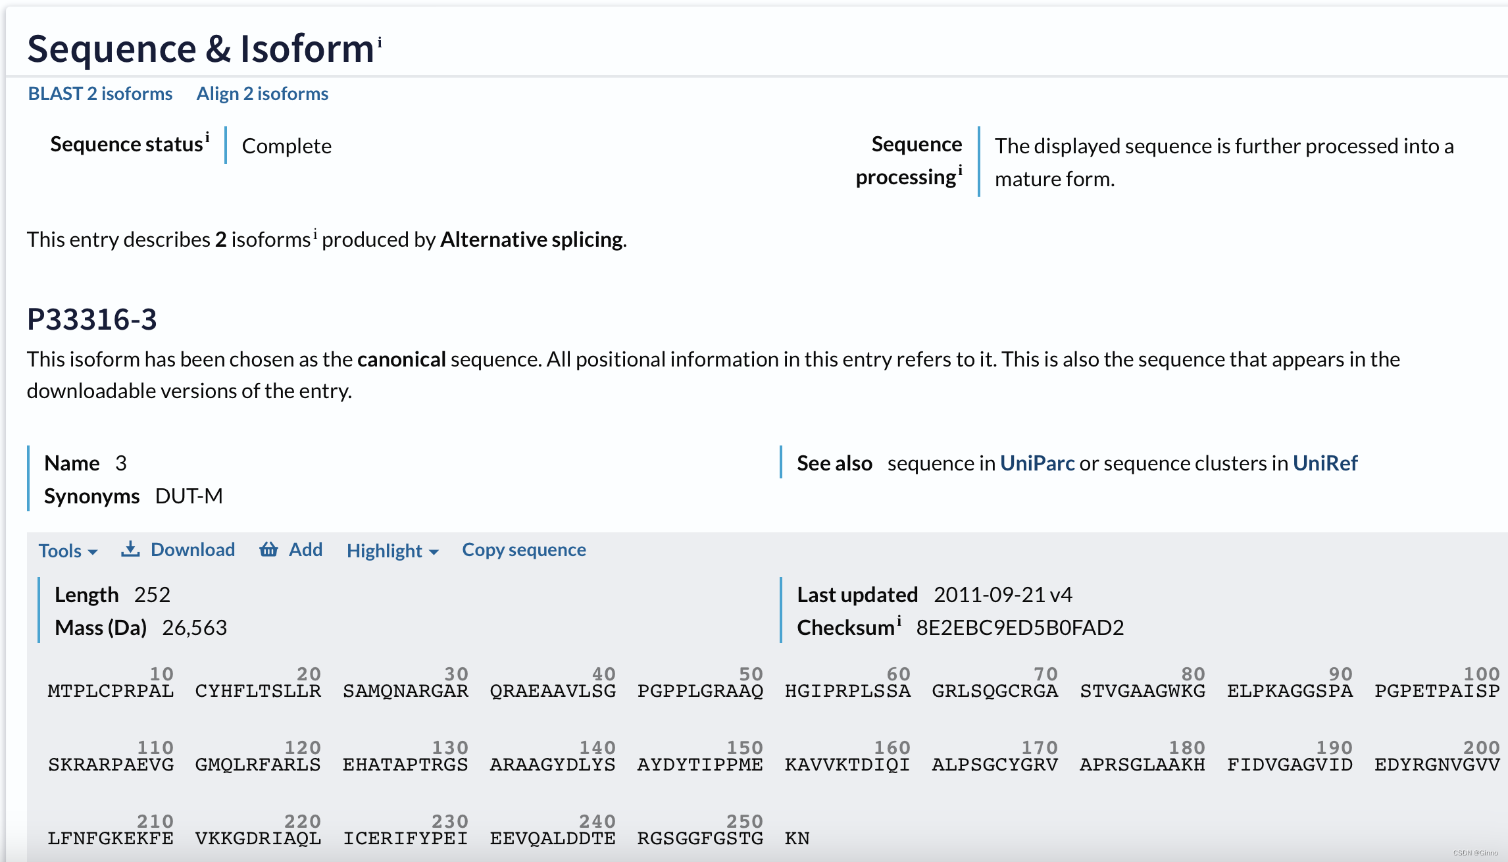The height and width of the screenshot is (862, 1508).
Task: Click sequence block EHATAPTRGS
Action: pos(405,765)
